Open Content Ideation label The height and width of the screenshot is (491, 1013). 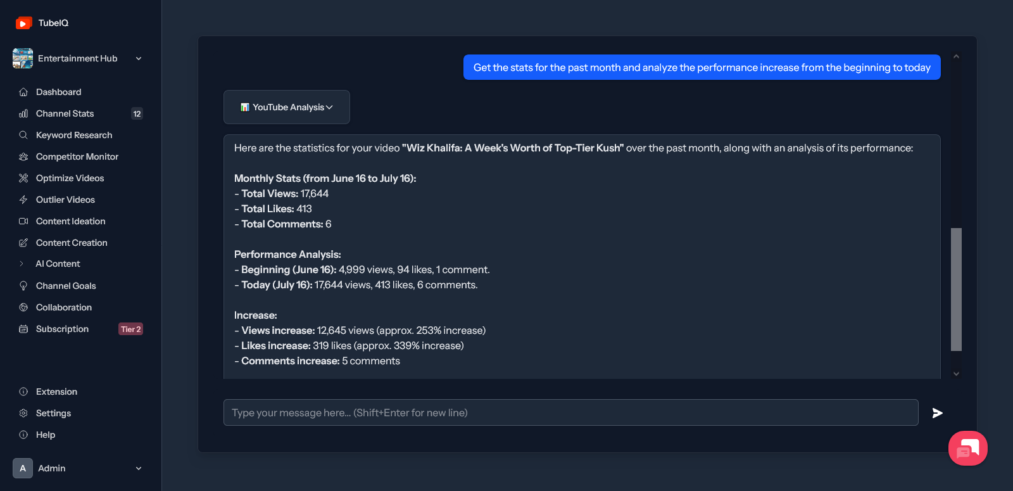pos(70,221)
